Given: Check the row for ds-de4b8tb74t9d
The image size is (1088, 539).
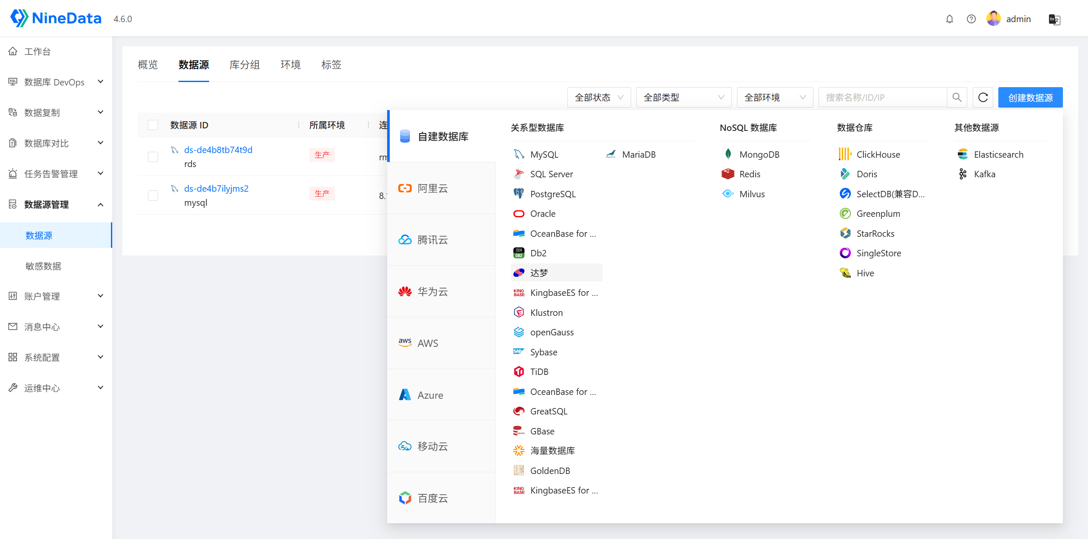Looking at the screenshot, I should (153, 156).
